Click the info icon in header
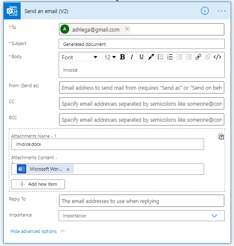234x246 pixels. 205,11
